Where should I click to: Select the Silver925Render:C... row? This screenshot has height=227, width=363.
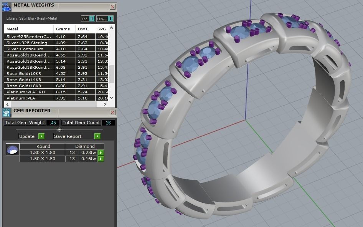(x=56, y=36)
